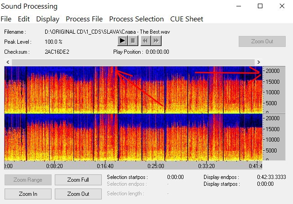Click the Peak Level value 100.0 %
The height and width of the screenshot is (204, 293).
coord(53,42)
